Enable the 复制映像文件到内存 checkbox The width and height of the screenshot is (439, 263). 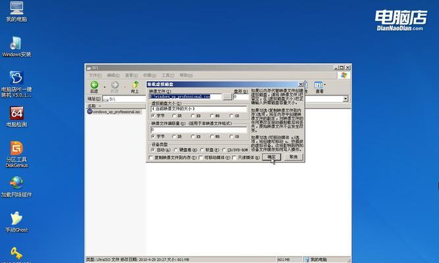point(150,158)
